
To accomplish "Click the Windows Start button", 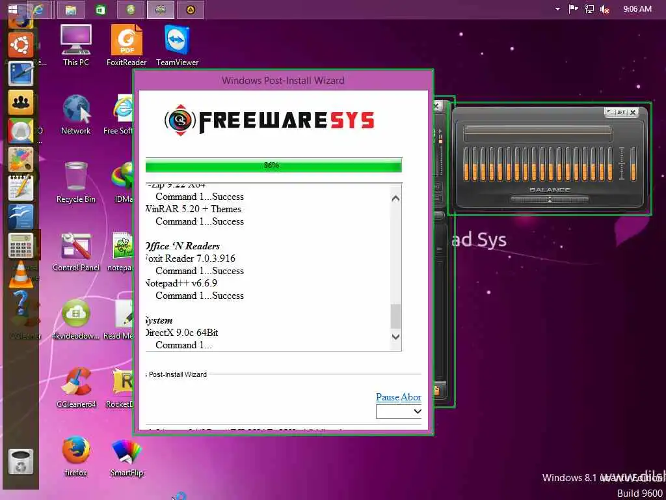I will click(x=13, y=9).
